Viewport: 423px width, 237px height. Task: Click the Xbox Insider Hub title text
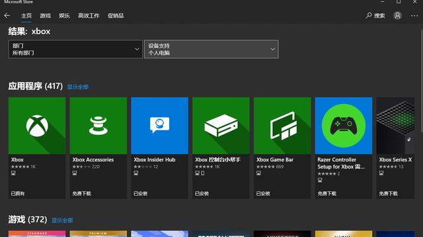[155, 159]
